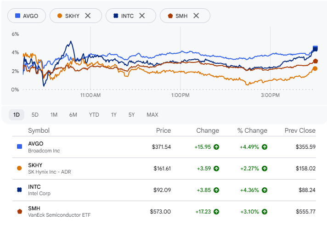
Task: Click the % Change column header
Action: (x=252, y=130)
